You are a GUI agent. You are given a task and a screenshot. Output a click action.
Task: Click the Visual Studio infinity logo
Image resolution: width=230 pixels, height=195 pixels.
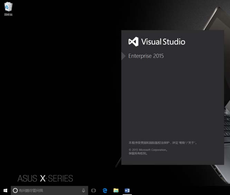coord(133,42)
